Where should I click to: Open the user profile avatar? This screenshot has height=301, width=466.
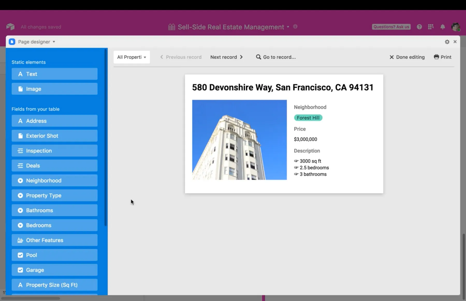click(x=455, y=27)
